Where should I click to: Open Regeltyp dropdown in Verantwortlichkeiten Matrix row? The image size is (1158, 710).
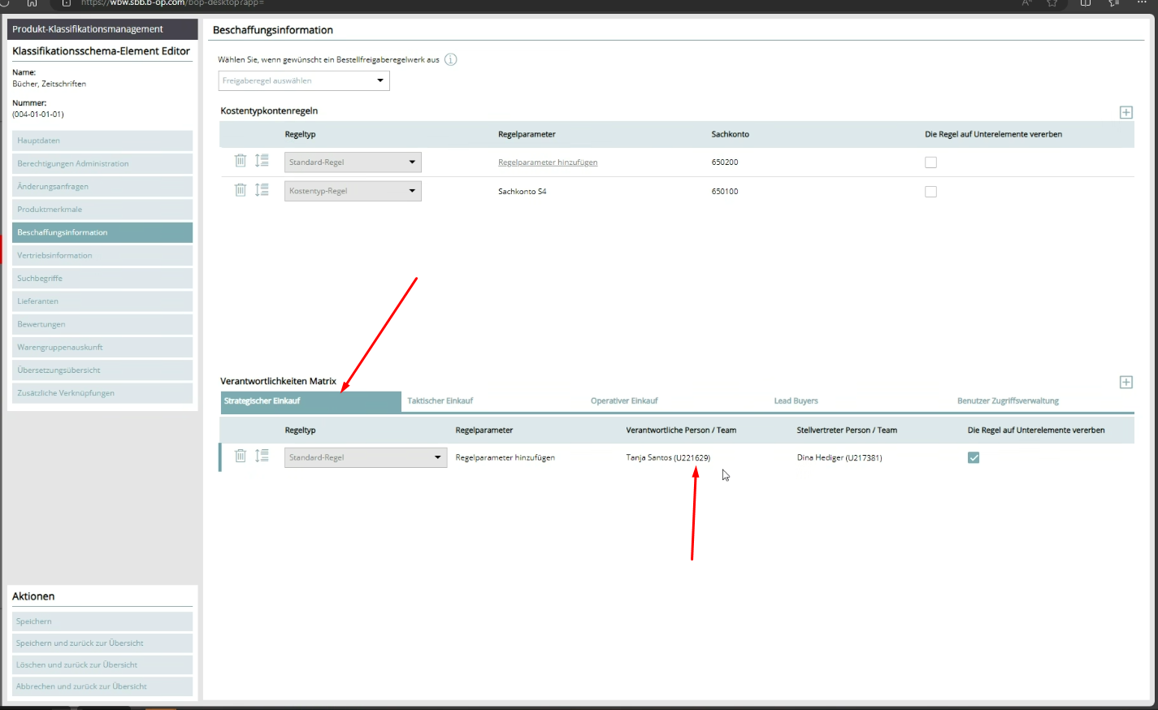pyautogui.click(x=365, y=457)
